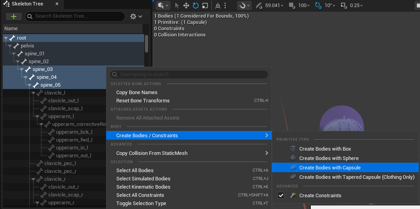Click the select-mode arrow cursor icon
The image size is (420, 209).
click(176, 5)
